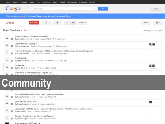Open the new features you'll find link
This screenshot has width=165, height=124.
[61, 16]
